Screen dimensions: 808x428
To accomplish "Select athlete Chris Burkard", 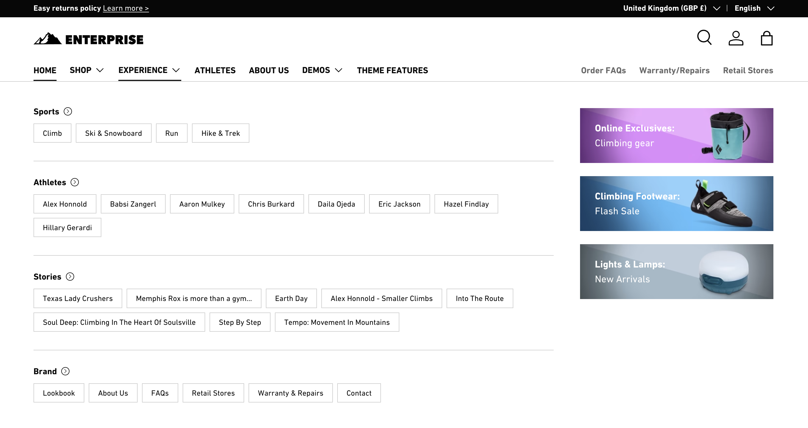I will click(x=271, y=204).
